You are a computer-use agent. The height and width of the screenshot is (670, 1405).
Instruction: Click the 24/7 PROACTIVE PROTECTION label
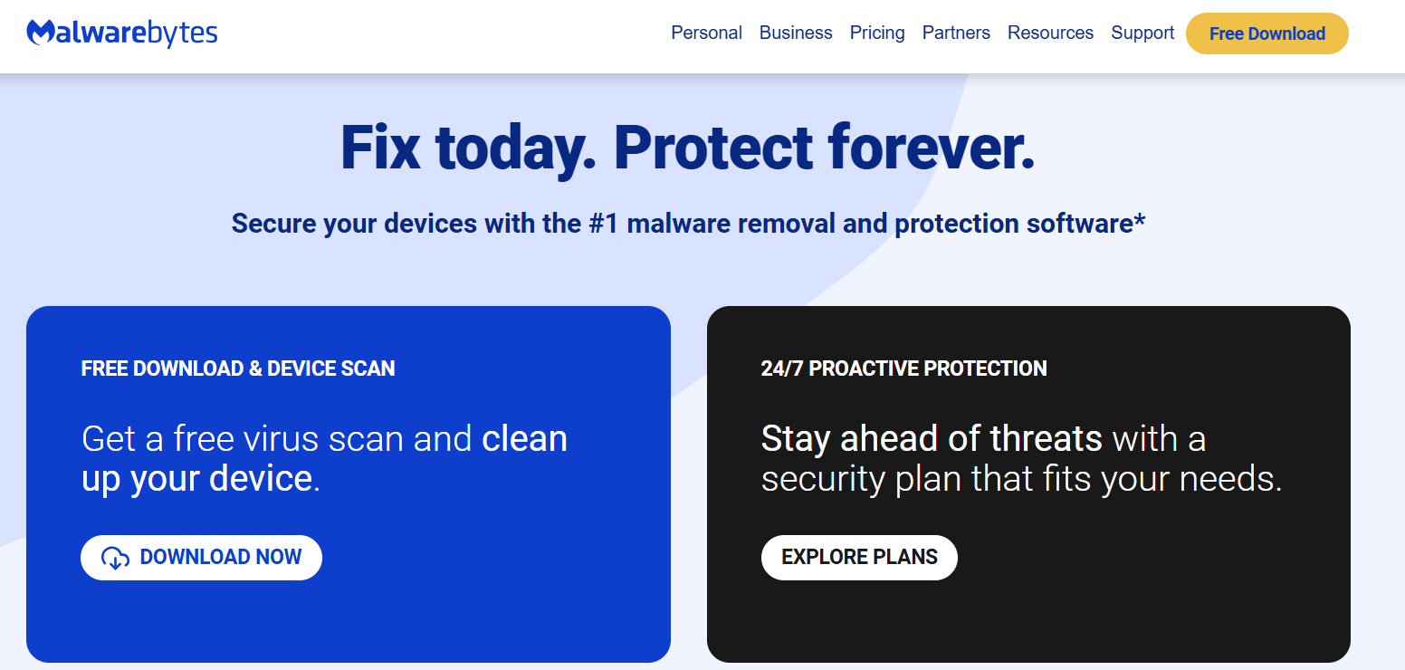coord(904,368)
